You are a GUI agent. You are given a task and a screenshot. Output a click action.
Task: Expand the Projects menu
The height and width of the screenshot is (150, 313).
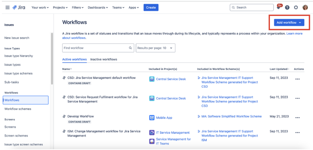(60, 8)
